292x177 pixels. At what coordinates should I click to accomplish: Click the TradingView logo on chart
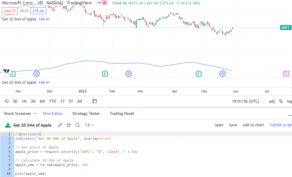(6, 71)
